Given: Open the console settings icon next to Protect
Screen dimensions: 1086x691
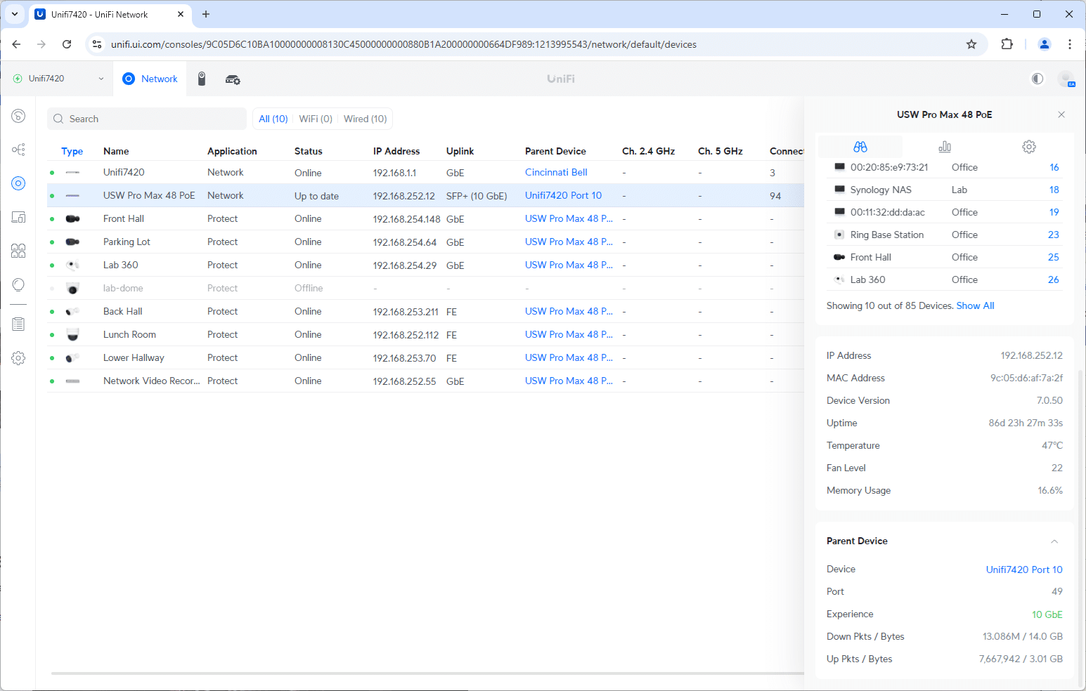Looking at the screenshot, I should pyautogui.click(x=233, y=79).
